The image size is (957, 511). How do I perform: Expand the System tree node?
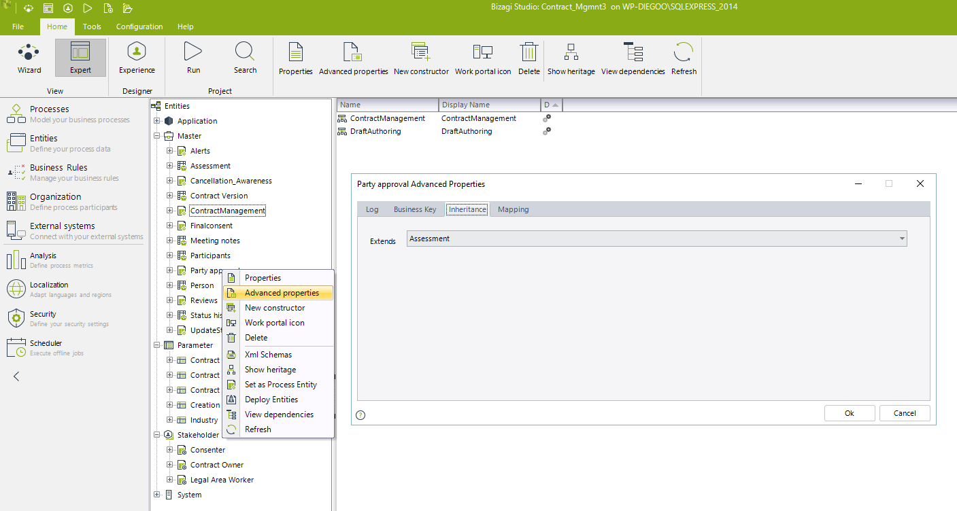coord(156,495)
